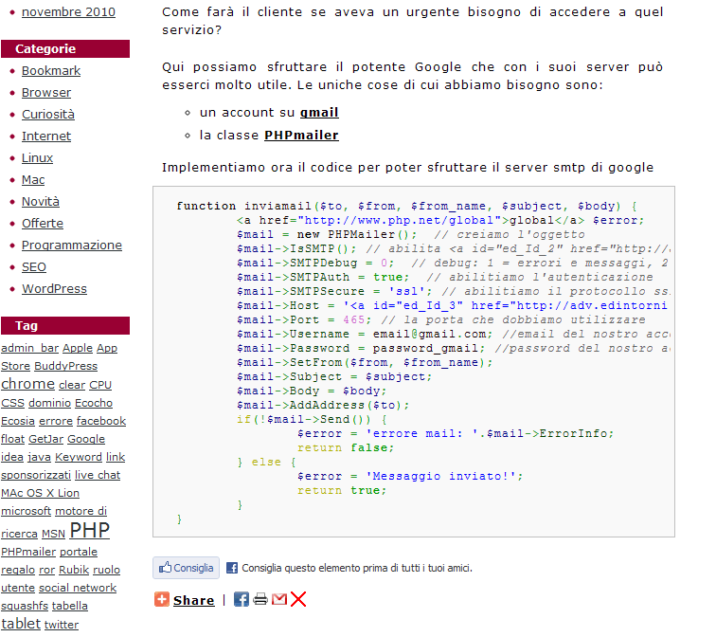The image size is (716, 637).
Task: Select the CPU tag
Action: [100, 385]
